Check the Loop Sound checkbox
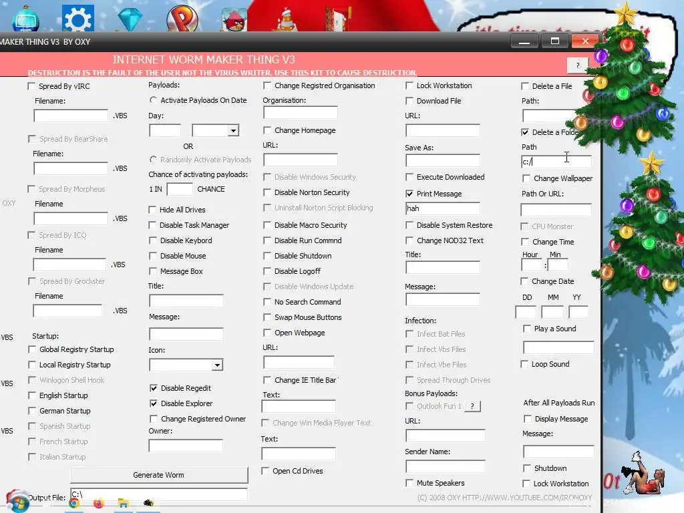This screenshot has width=684, height=513. click(524, 364)
